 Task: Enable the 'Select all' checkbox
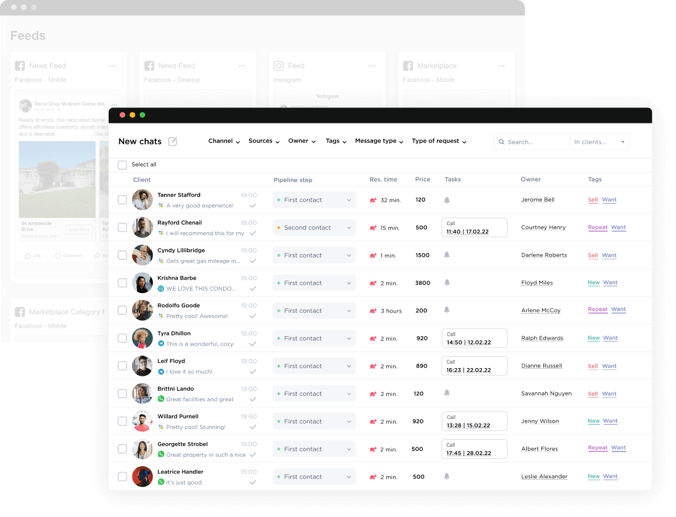(x=122, y=165)
